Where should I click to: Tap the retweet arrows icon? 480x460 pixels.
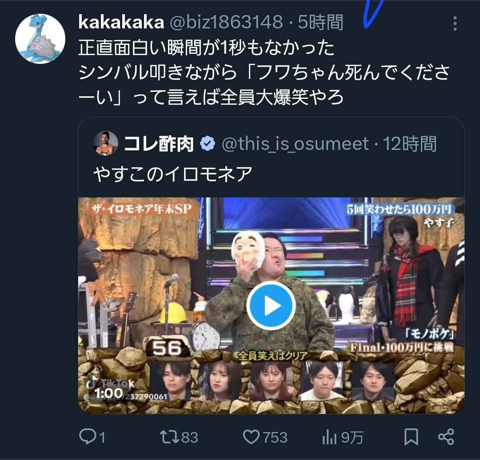pos(170,437)
